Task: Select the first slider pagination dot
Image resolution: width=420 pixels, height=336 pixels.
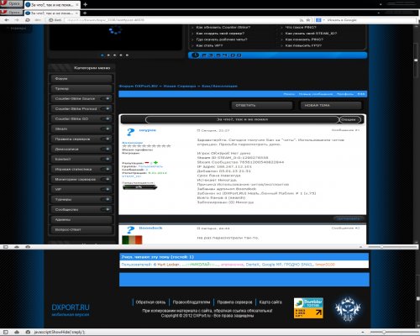Action: pyautogui.click(x=102, y=55)
